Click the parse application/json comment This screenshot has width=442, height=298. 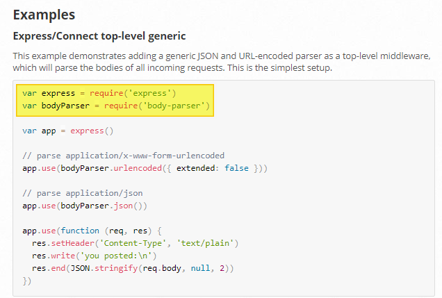[x=83, y=193]
